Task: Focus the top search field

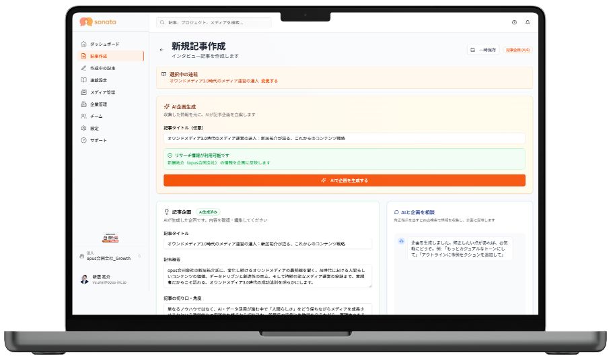Action: point(214,22)
